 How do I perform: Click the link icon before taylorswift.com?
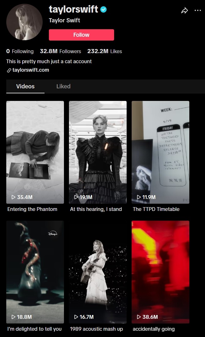(9, 70)
